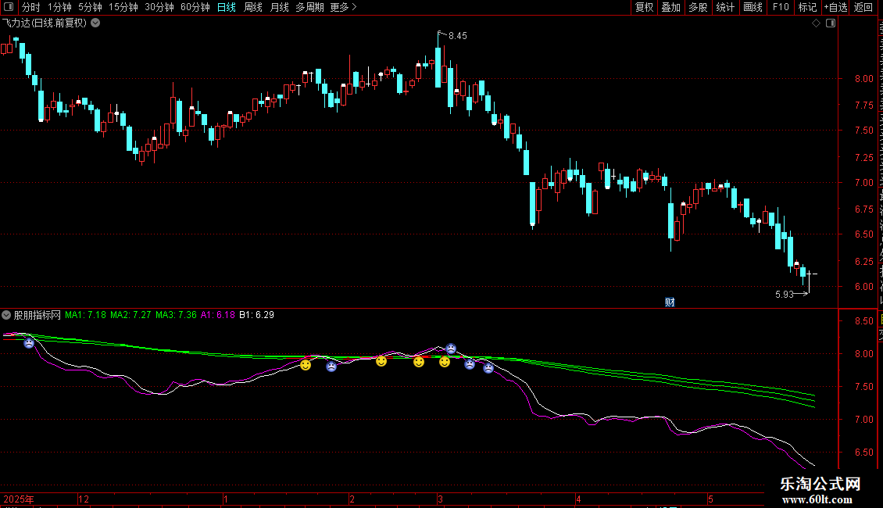Switch to the 5分钟 period

tap(90, 7)
